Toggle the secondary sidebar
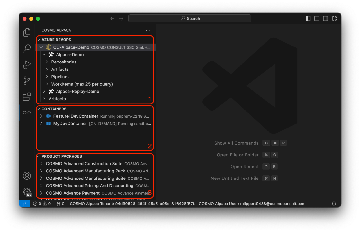The image size is (360, 232). pos(325,18)
